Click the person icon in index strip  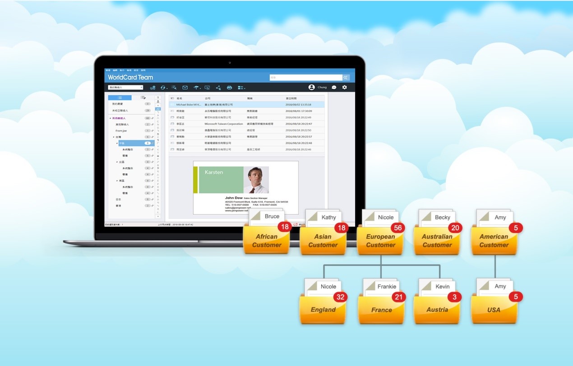158,102
